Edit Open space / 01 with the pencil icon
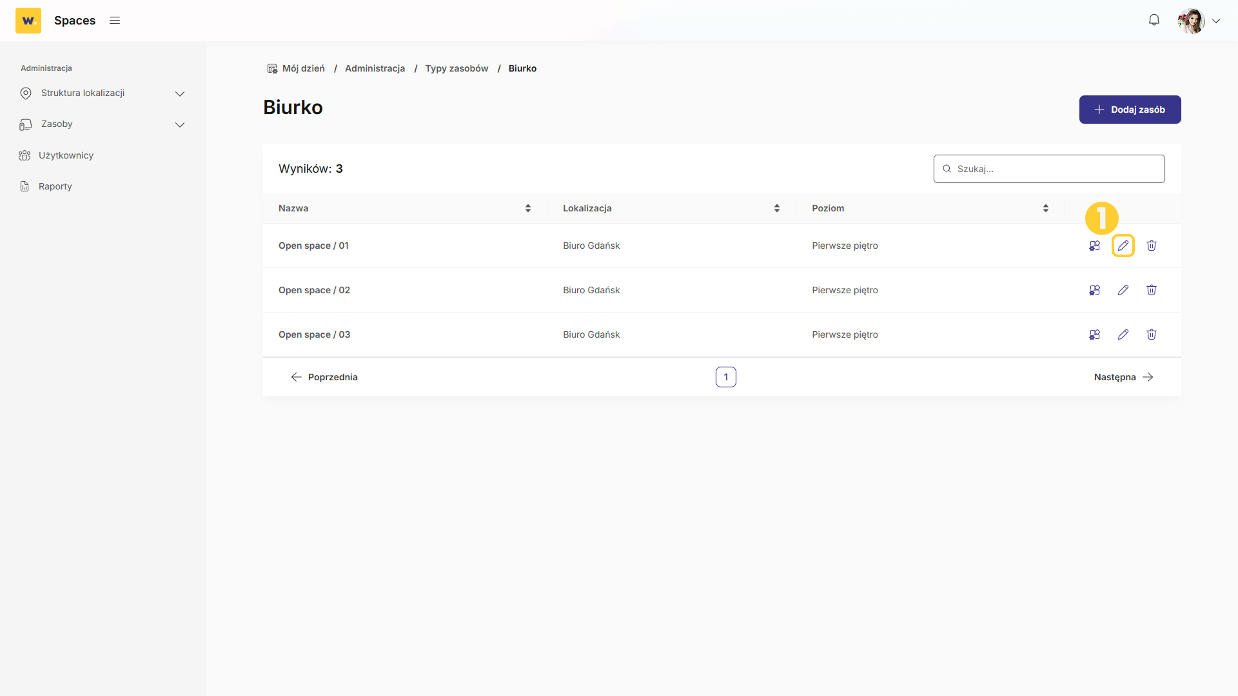1238x696 pixels. 1123,246
